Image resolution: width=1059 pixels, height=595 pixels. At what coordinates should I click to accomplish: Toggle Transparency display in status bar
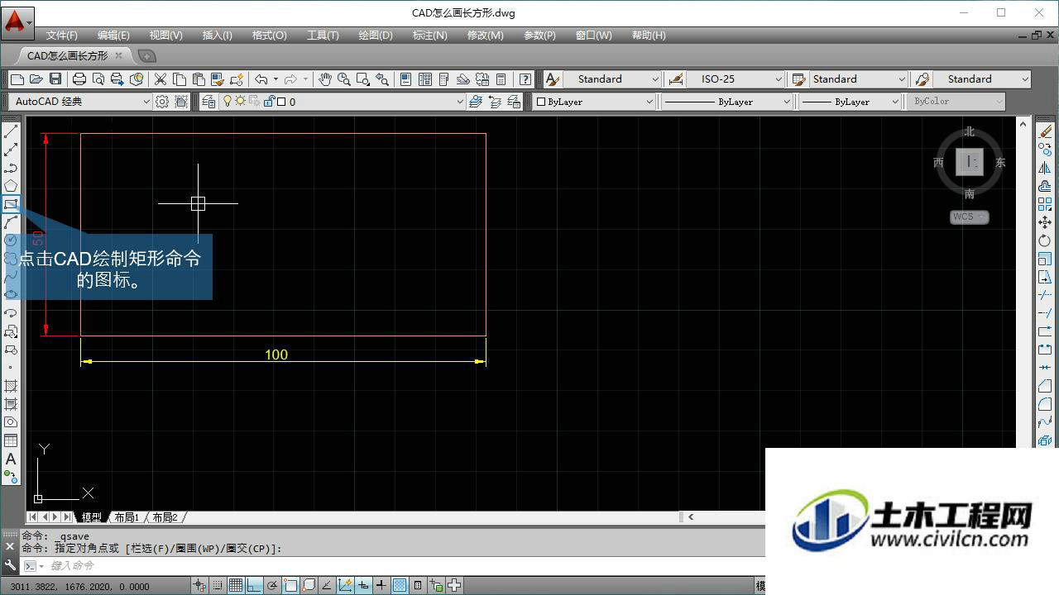400,586
